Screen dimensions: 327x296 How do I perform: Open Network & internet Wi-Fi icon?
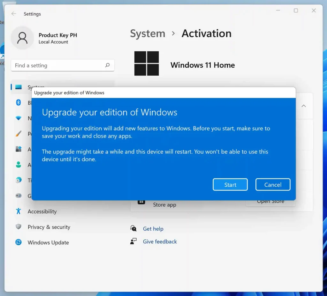click(18, 118)
